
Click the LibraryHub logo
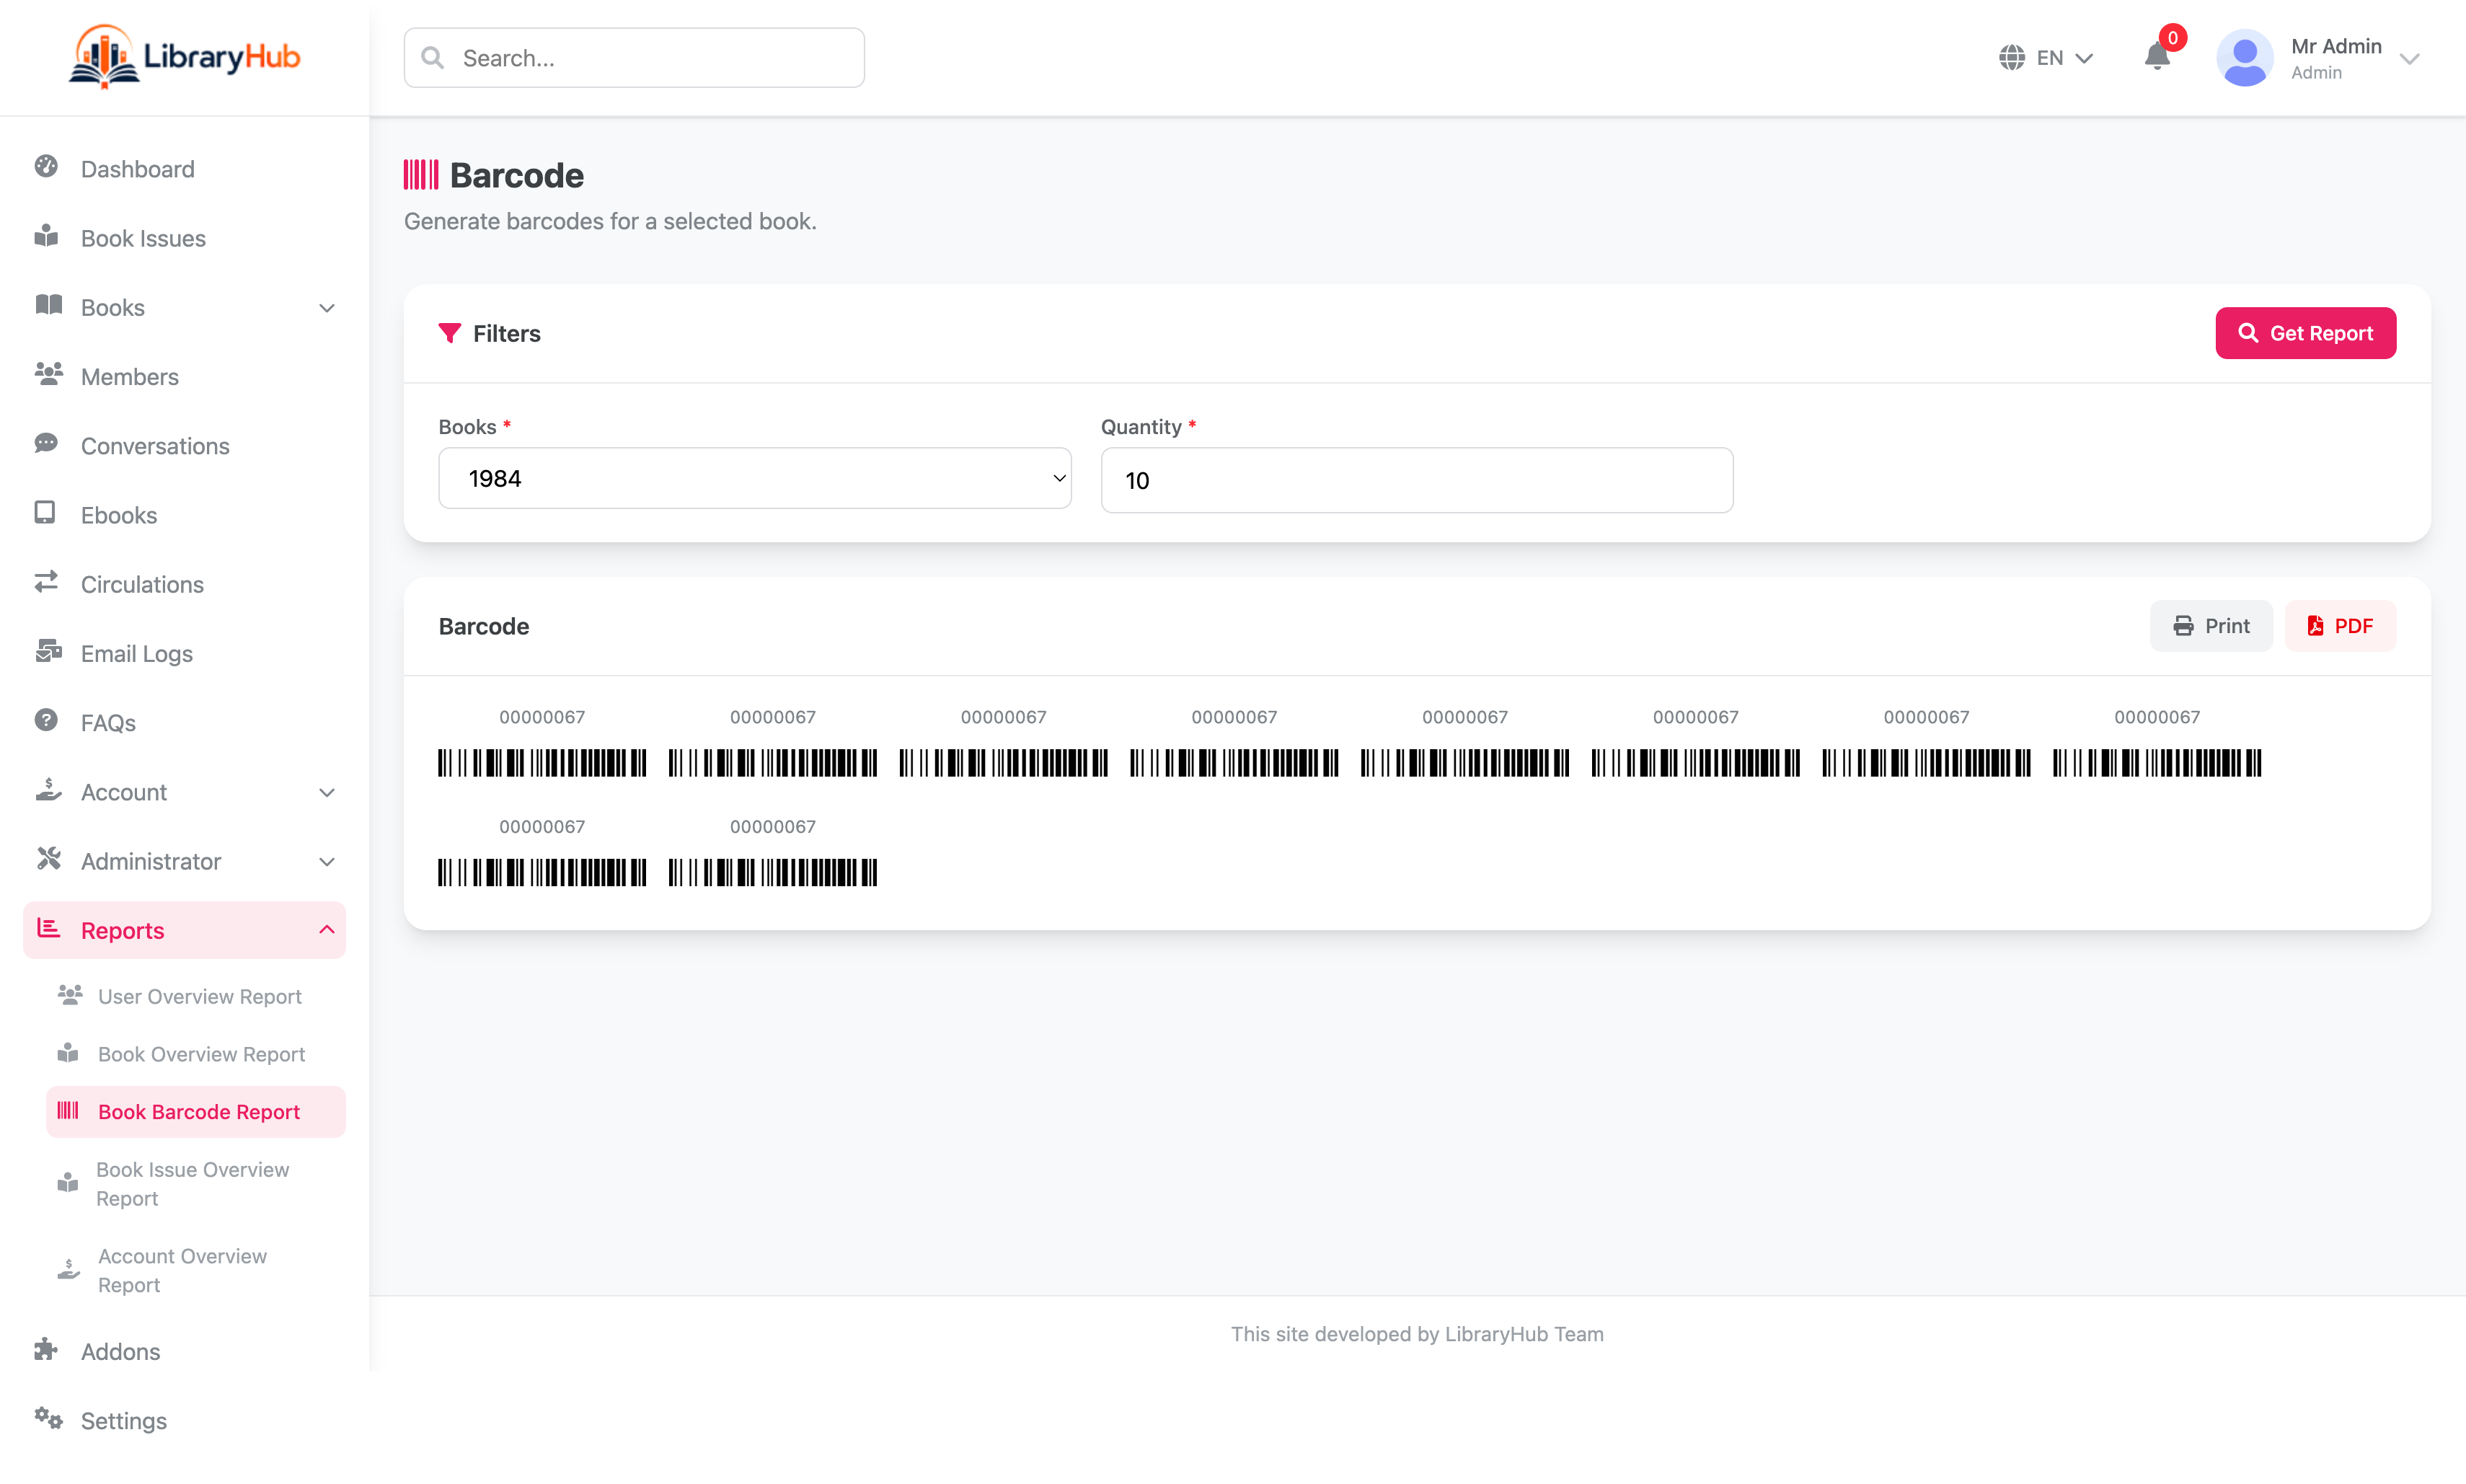184,57
